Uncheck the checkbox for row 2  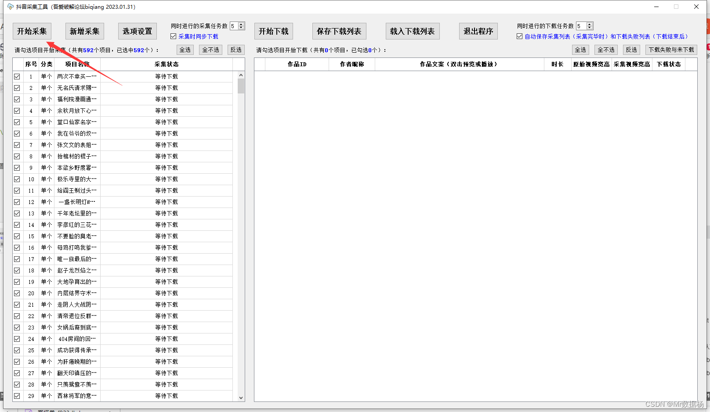click(17, 88)
